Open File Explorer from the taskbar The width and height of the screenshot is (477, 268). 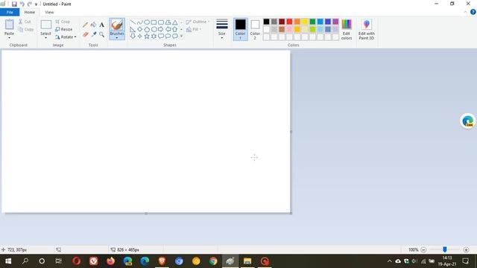coord(247,261)
